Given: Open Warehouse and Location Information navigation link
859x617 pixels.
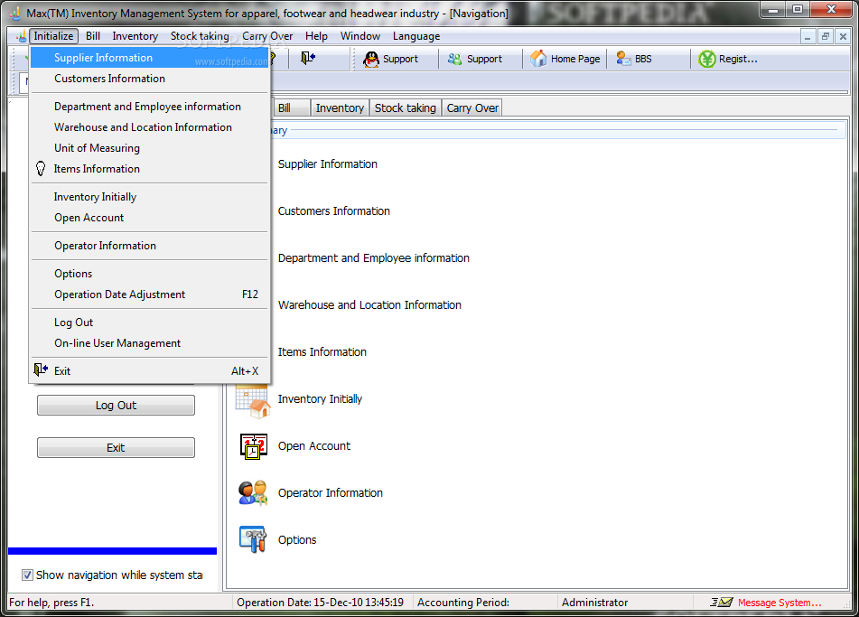Looking at the screenshot, I should (369, 305).
